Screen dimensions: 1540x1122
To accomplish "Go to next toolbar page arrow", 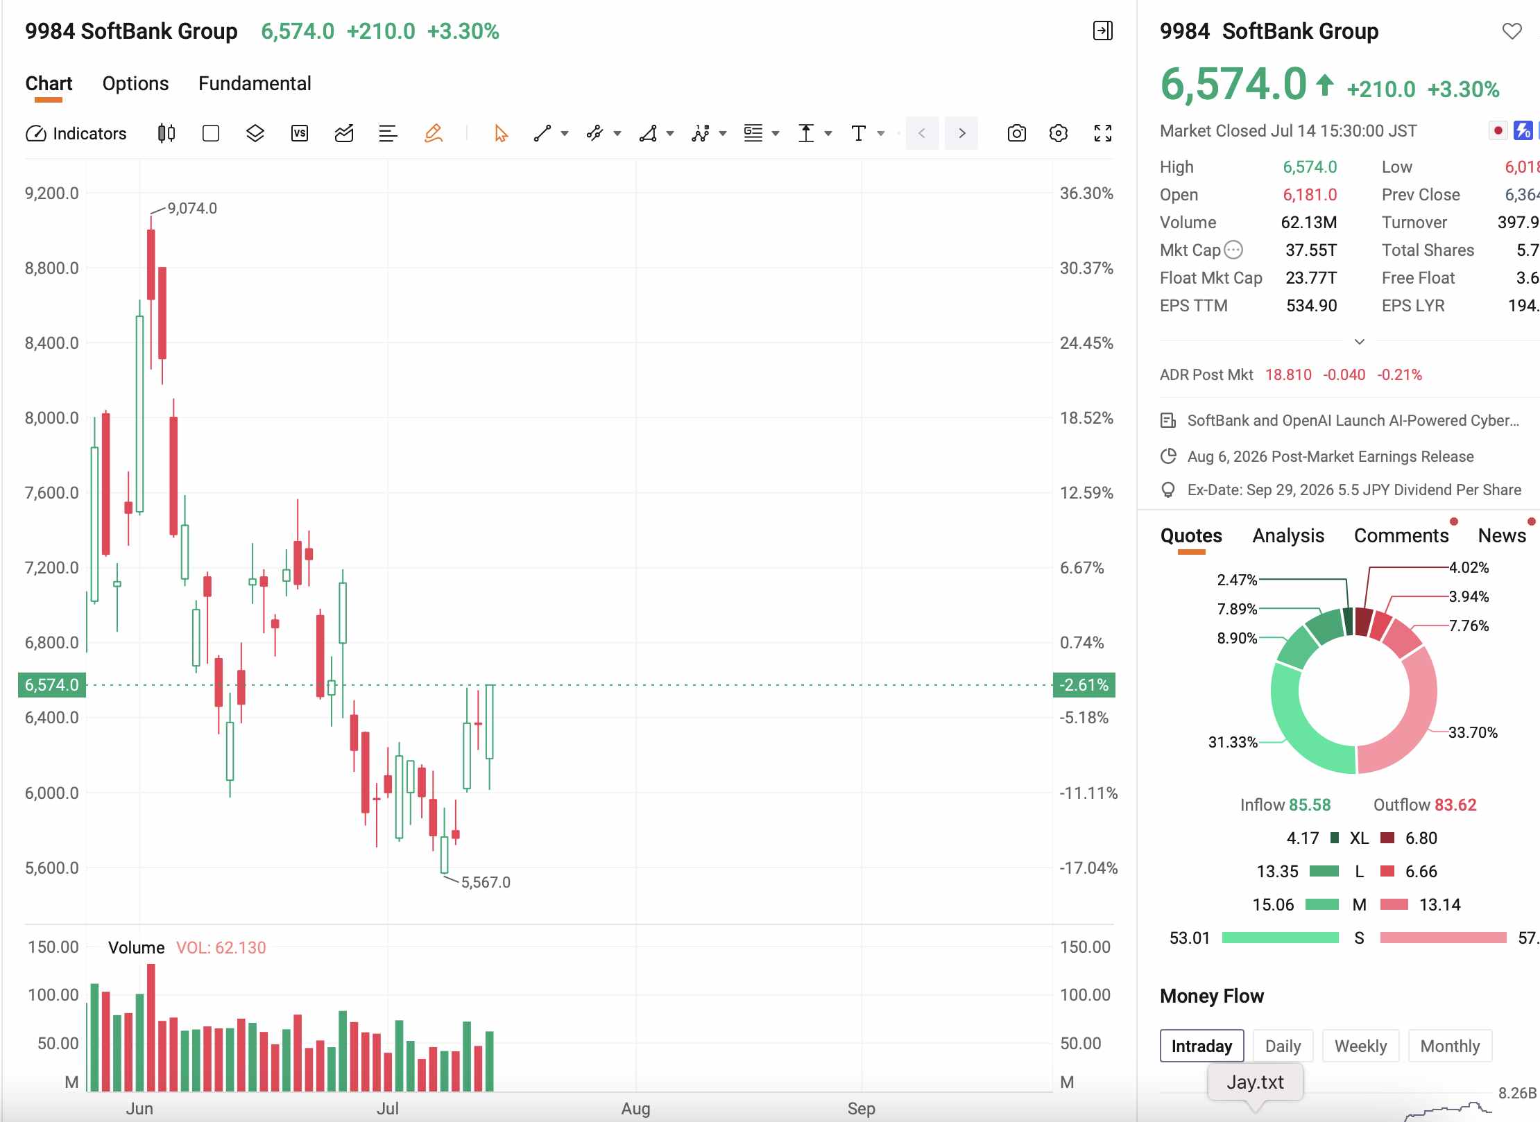I will (x=961, y=133).
